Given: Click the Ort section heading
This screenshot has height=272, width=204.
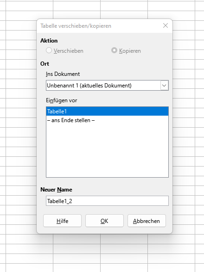Looking at the screenshot, I should [x=45, y=64].
